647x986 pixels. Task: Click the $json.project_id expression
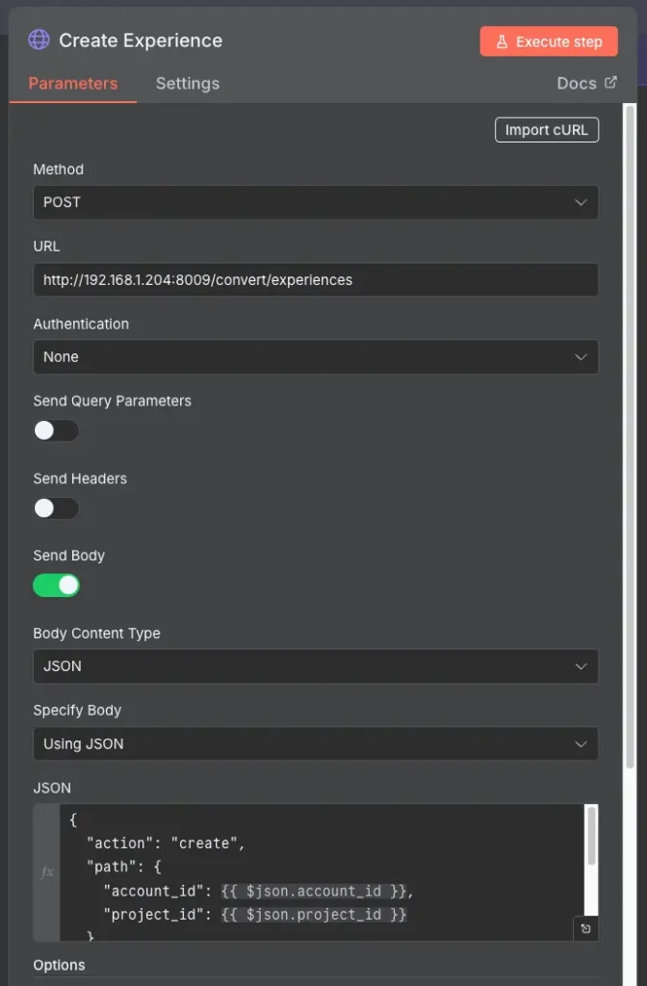point(314,915)
